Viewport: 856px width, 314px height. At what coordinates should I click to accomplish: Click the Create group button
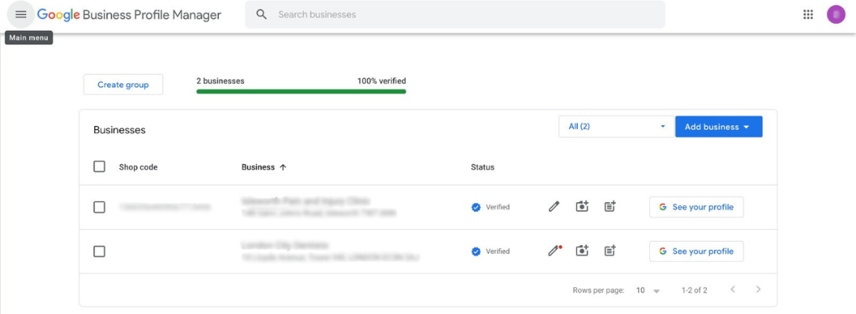pyautogui.click(x=123, y=85)
